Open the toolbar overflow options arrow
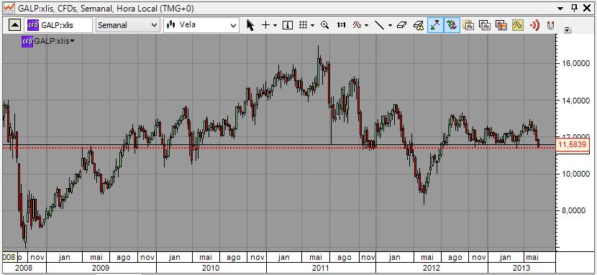This screenshot has width=597, height=275. pyautogui.click(x=568, y=29)
